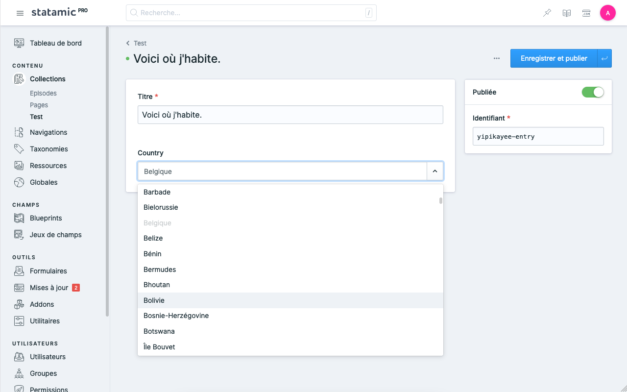
Task: Click the Blueprints sidebar icon
Action: coord(19,218)
